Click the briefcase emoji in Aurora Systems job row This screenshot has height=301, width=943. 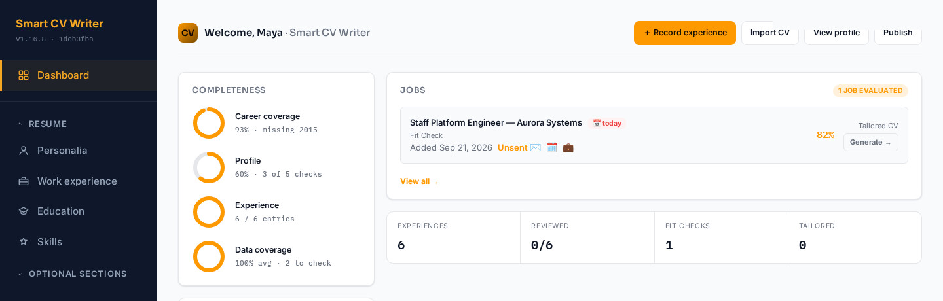click(568, 147)
